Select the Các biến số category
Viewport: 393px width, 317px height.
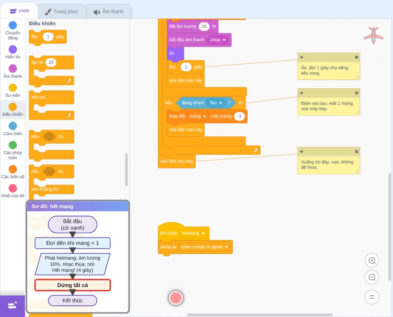[x=13, y=172]
